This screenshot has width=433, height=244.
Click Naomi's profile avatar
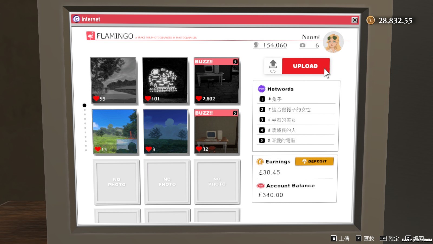333,42
